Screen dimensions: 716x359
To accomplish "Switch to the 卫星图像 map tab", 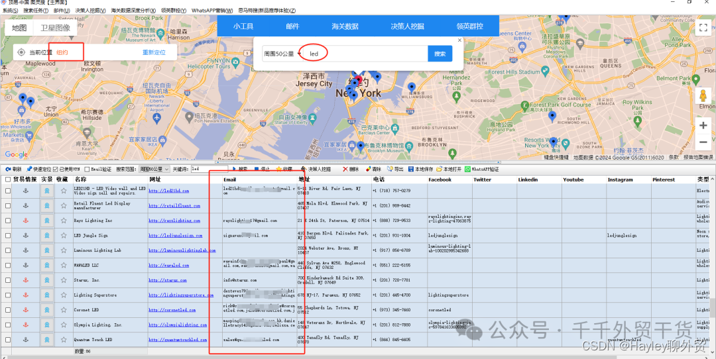I will coord(55,28).
